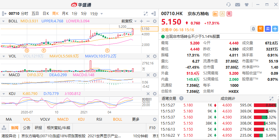Click the 融 margin tag icon
This screenshot has width=279, height=140.
tap(216, 14)
